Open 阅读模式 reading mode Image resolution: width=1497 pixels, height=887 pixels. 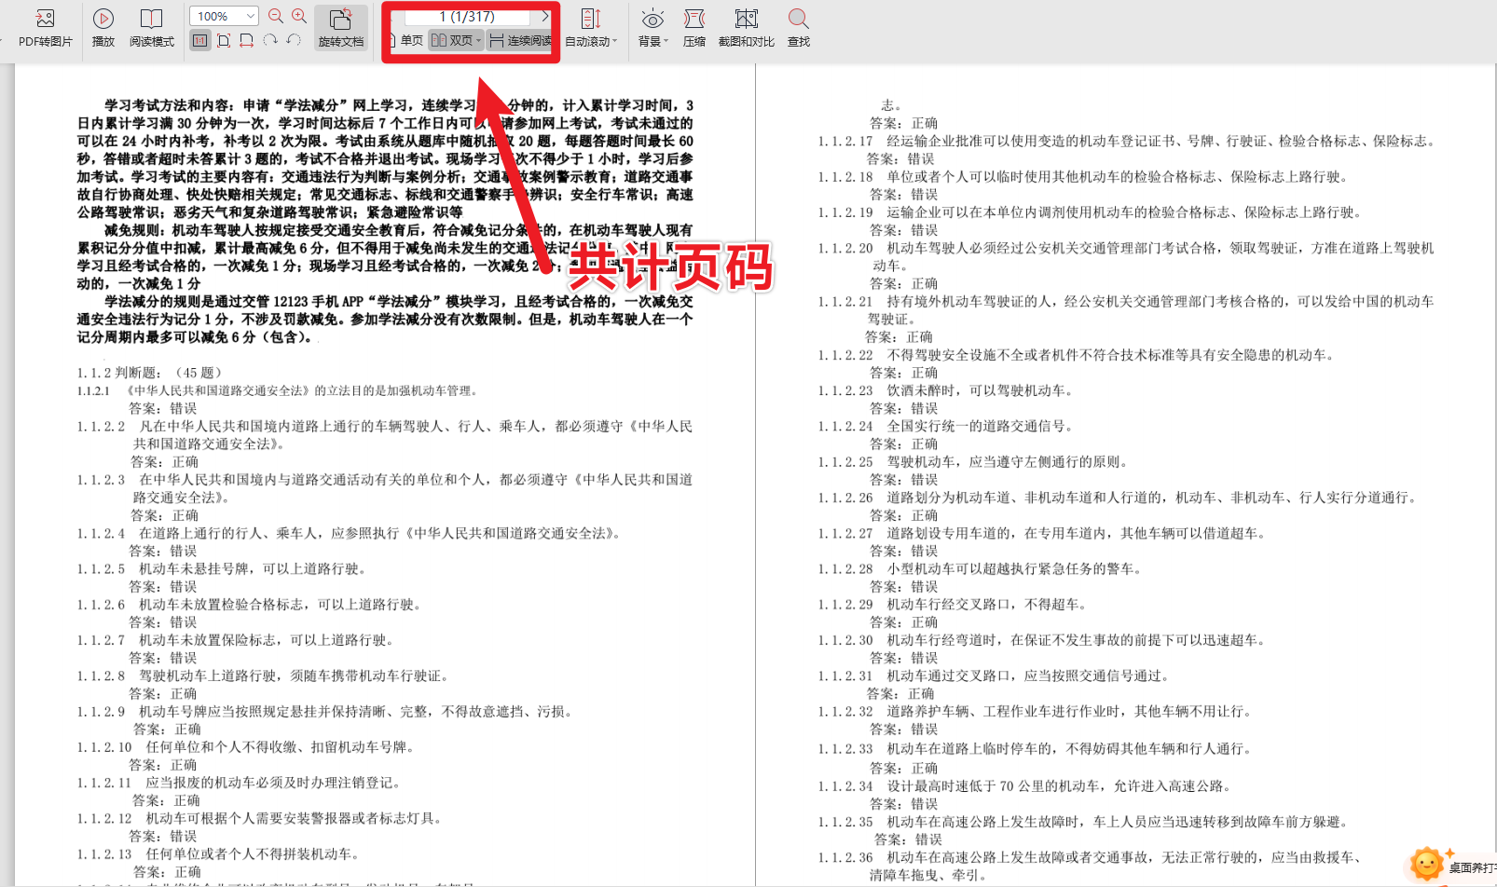(x=152, y=26)
